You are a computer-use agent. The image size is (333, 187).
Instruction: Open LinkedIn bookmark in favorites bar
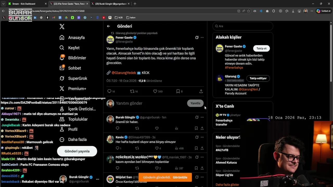[35, 17]
